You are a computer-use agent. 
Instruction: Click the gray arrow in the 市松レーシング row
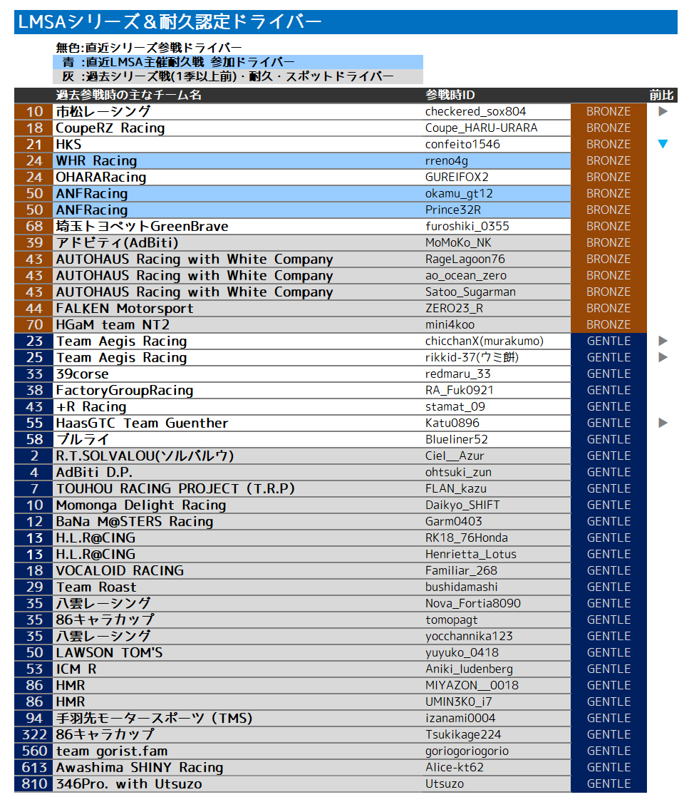pyautogui.click(x=663, y=111)
